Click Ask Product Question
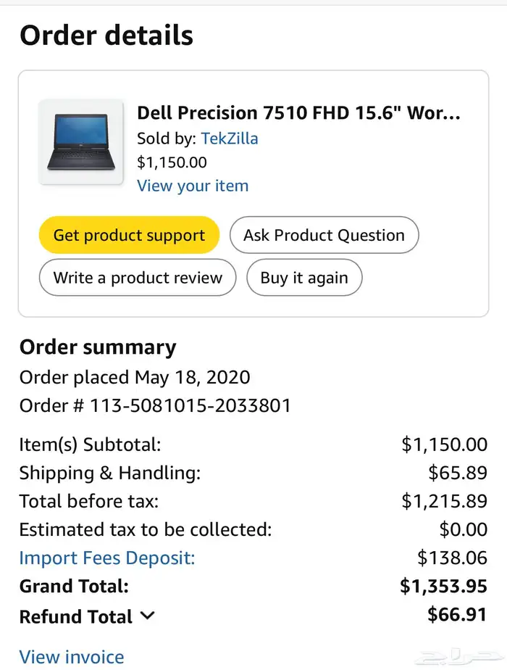 coord(324,235)
